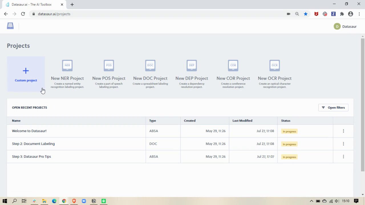Open Step 3: Datasaur Pro Tips project
The image size is (365, 205).
(31, 157)
